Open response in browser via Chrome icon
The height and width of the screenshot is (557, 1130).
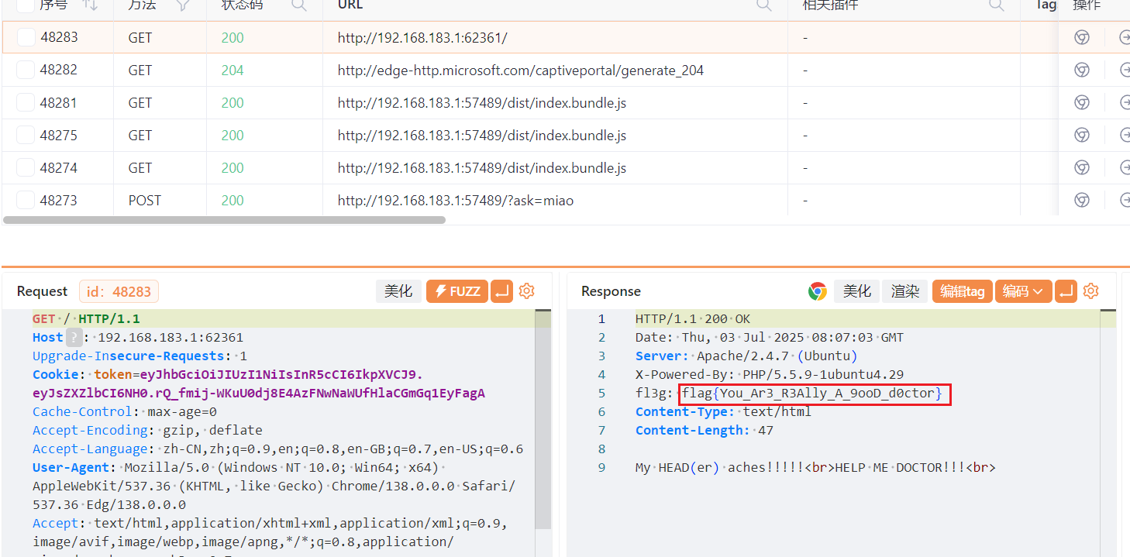[x=817, y=291]
